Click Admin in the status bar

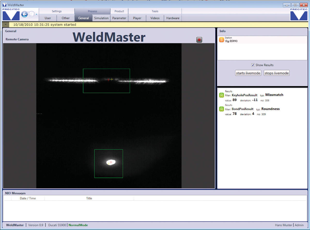(x=299, y=225)
